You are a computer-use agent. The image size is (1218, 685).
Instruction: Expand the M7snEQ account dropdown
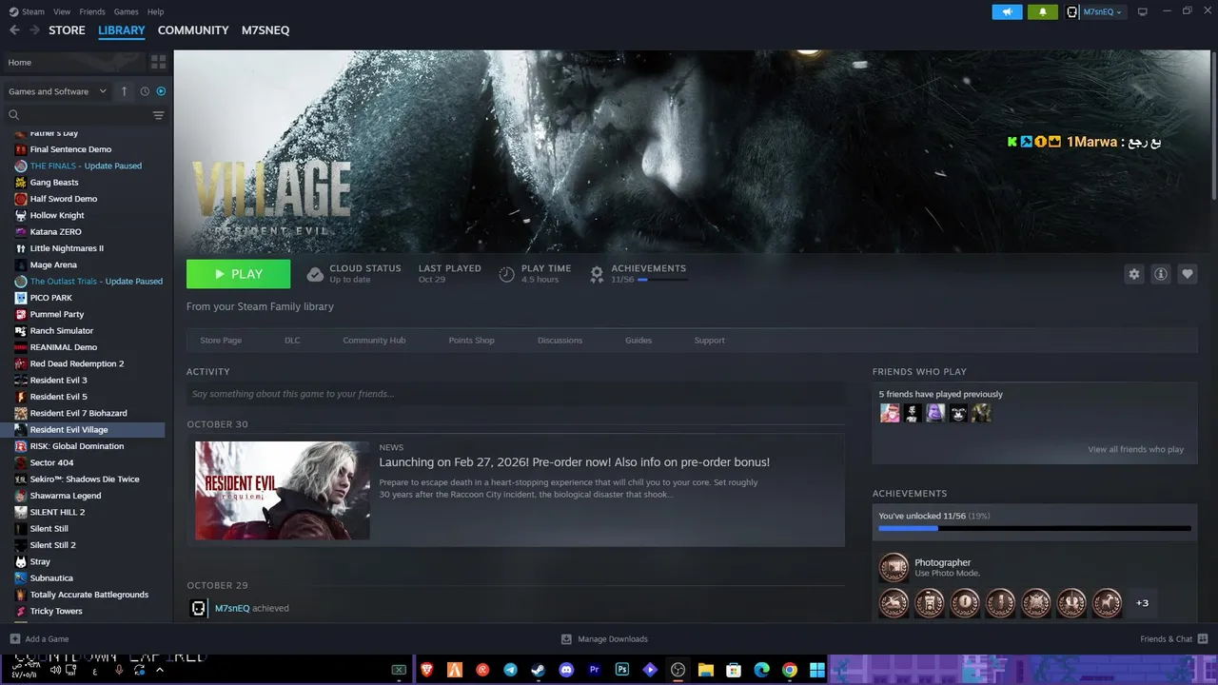[1102, 11]
